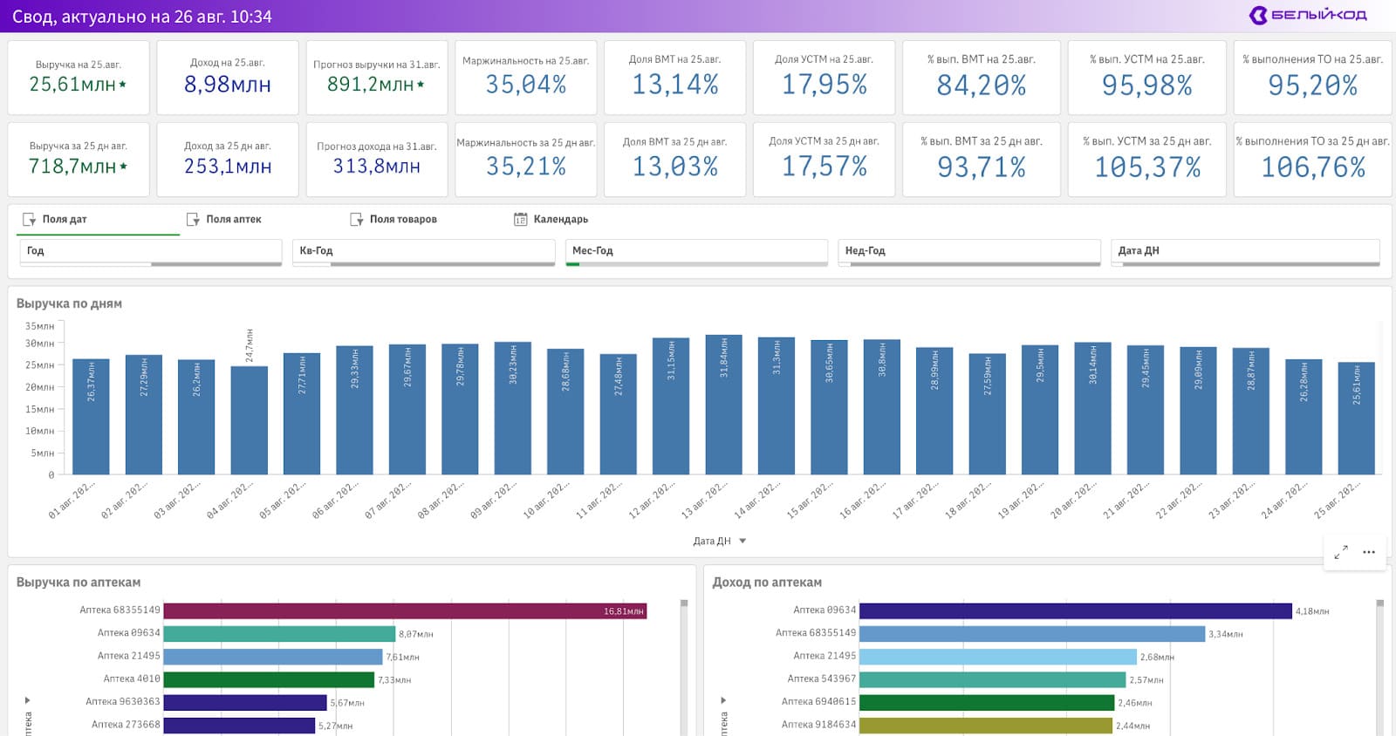This screenshot has width=1396, height=736.
Task: Open the chart full-screen expand icon
Action: 1341,552
